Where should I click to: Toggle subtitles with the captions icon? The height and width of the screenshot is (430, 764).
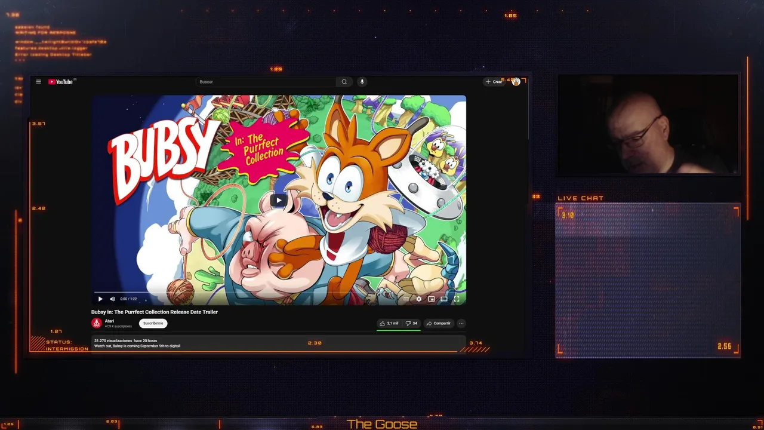point(406,299)
